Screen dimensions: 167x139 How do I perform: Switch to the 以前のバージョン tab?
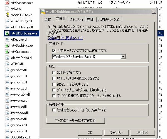click(x=109, y=19)
